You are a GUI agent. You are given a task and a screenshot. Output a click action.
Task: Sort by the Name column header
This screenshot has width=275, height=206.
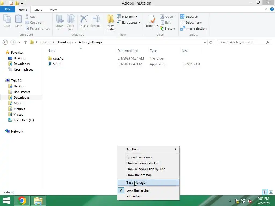click(81, 51)
